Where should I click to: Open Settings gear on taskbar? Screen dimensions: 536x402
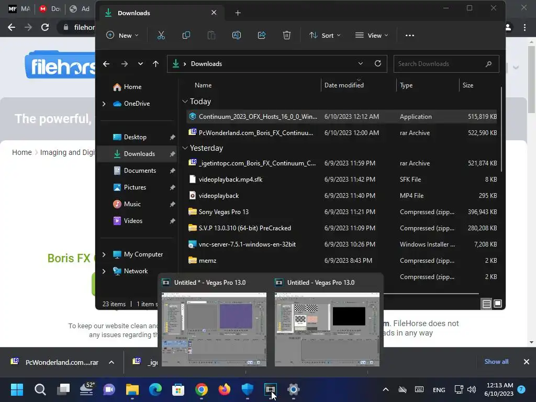click(x=293, y=389)
